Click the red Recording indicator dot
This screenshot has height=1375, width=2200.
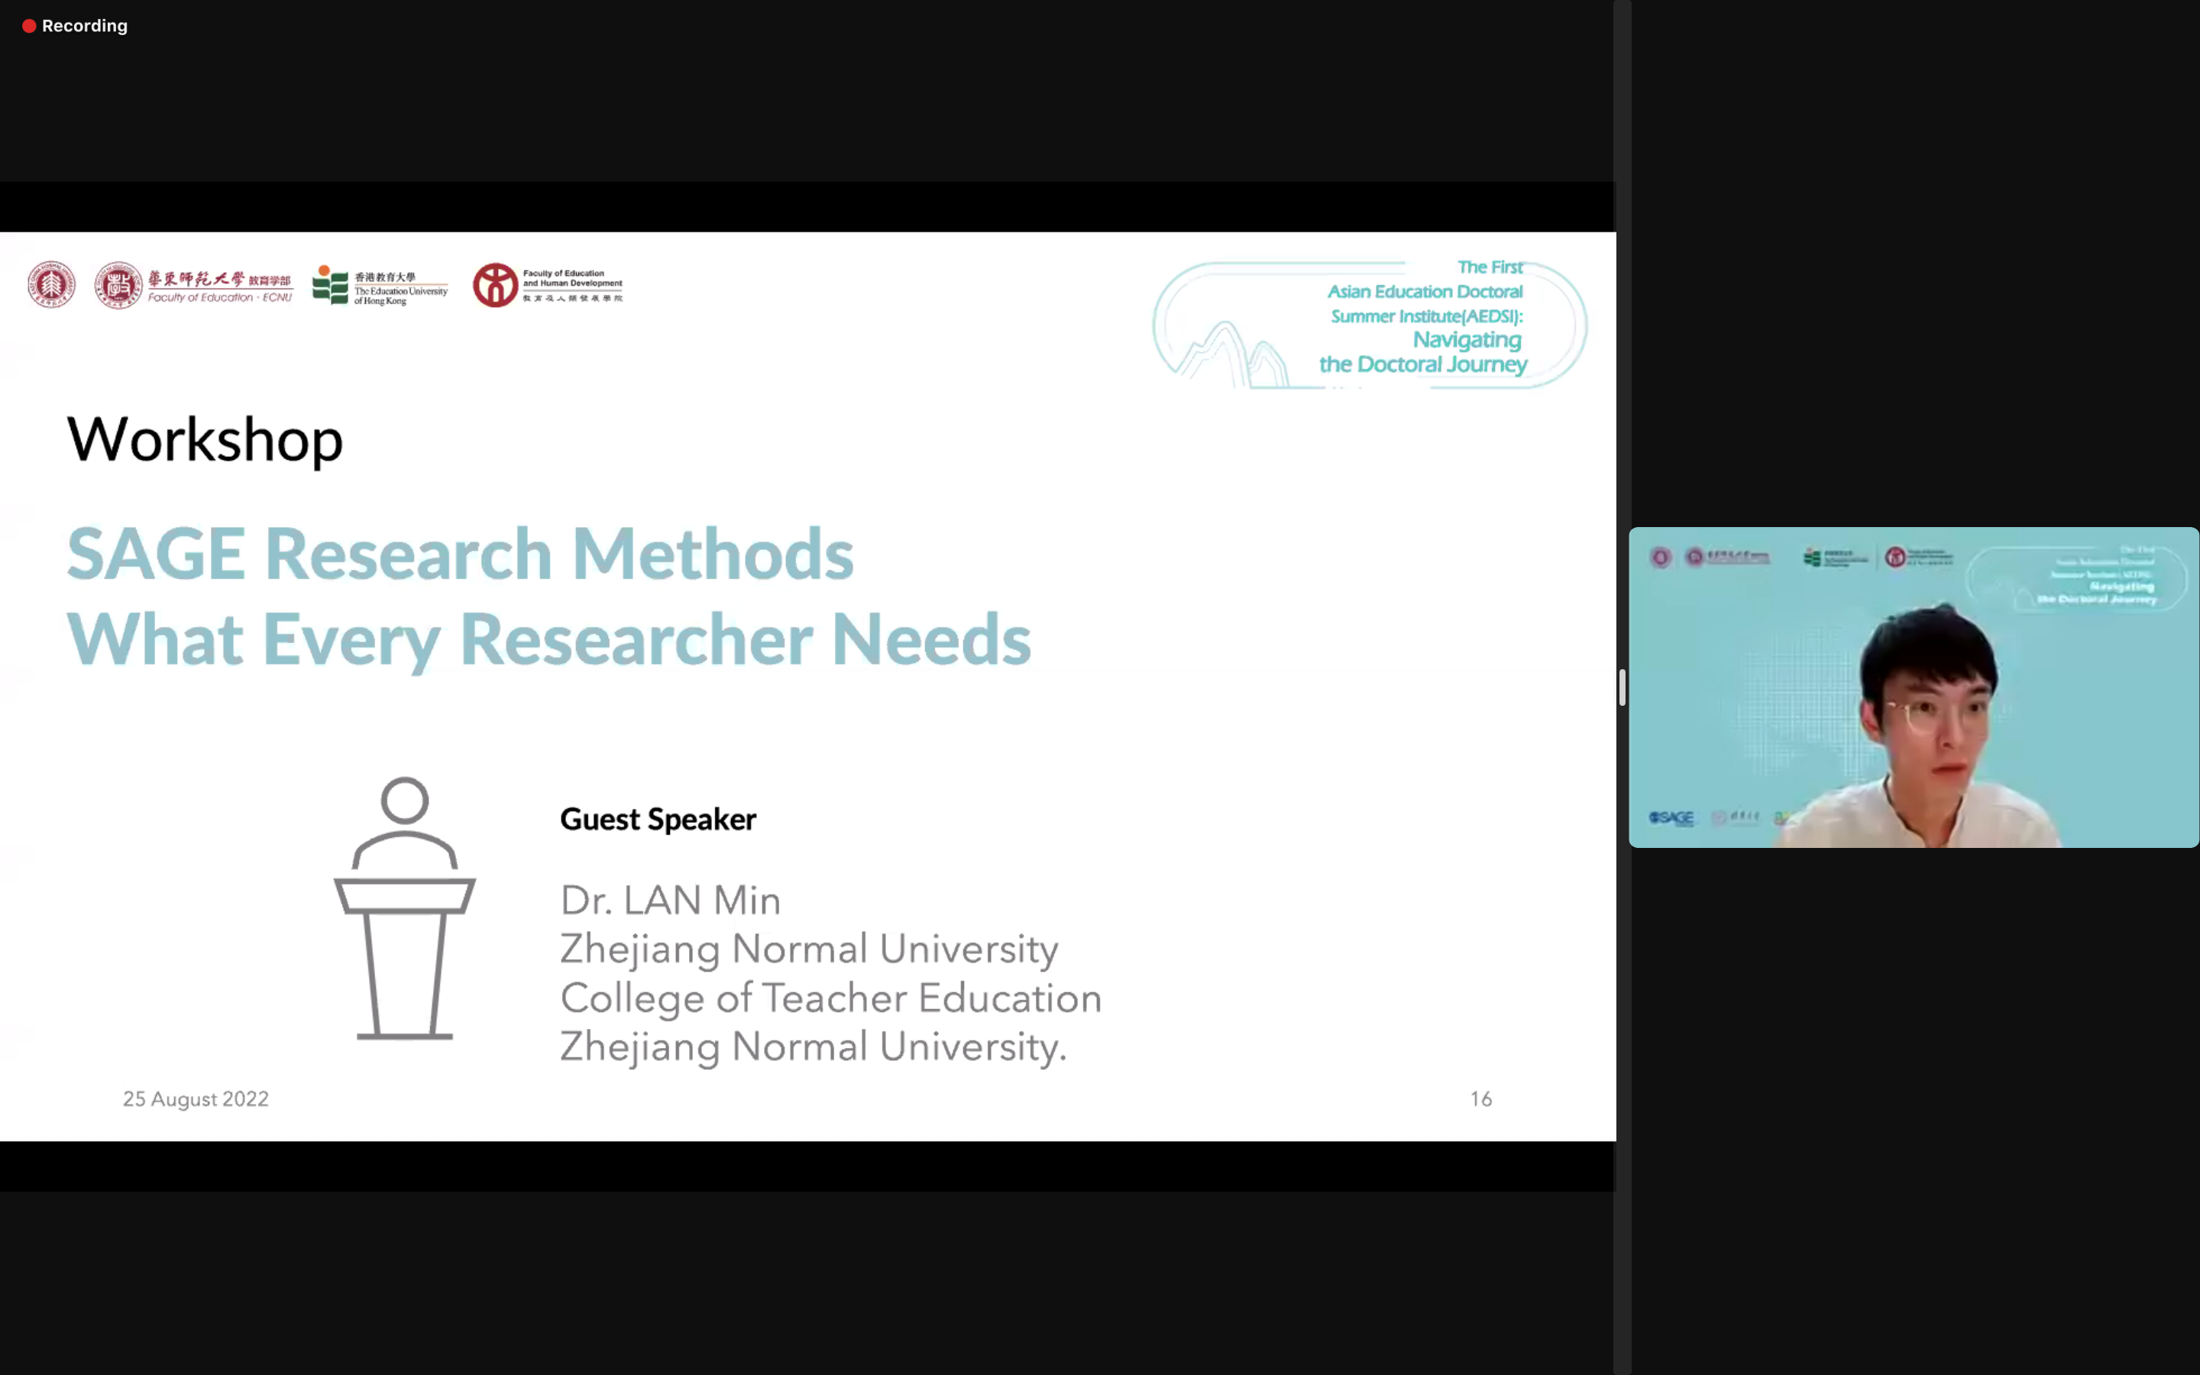coord(29,27)
